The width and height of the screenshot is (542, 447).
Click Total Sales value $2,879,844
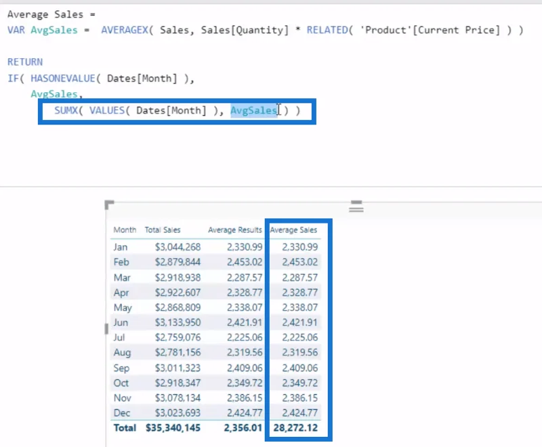click(178, 262)
